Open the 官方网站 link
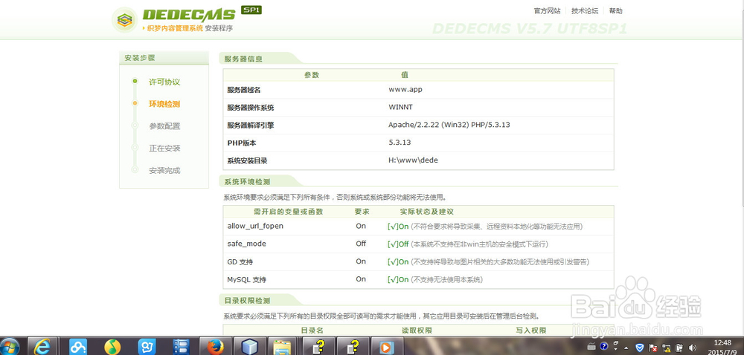Image resolution: width=744 pixels, height=355 pixels. click(547, 11)
